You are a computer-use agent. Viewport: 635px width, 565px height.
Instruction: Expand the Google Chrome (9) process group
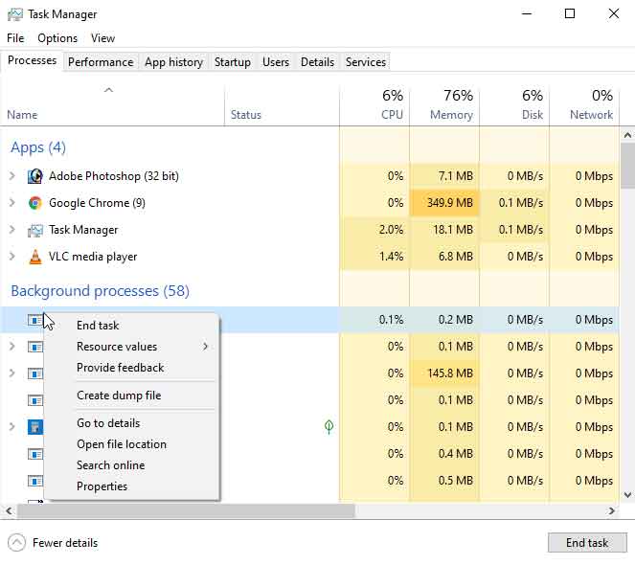click(x=12, y=203)
